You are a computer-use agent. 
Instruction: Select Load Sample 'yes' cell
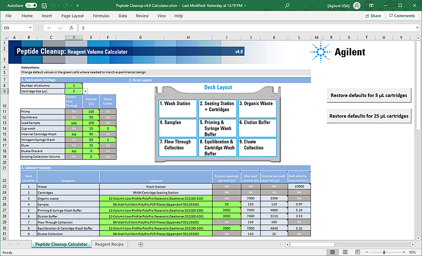[x=74, y=123]
